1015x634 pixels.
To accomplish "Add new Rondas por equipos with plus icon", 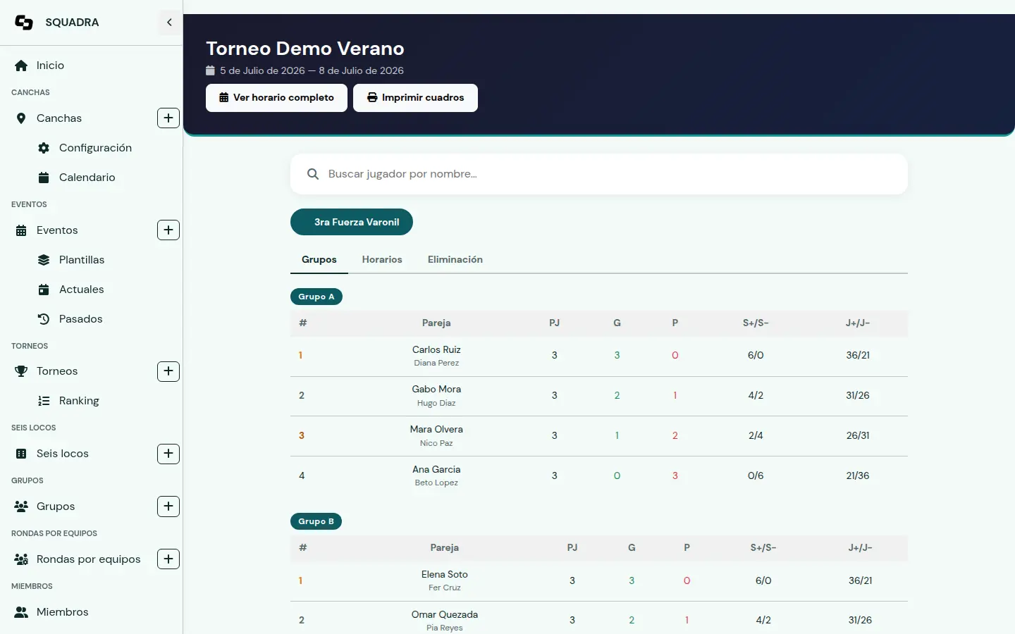I will pos(168,559).
